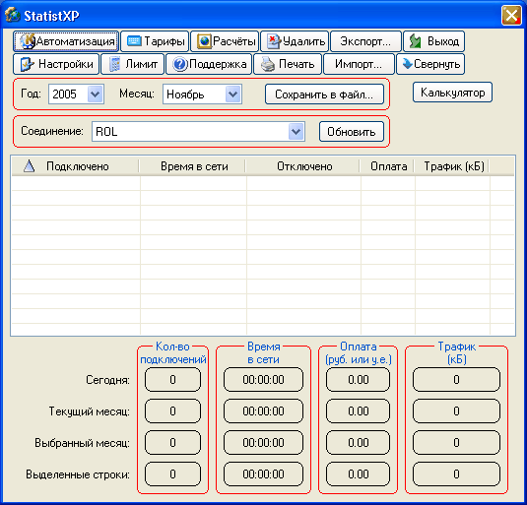Image resolution: width=527 pixels, height=505 pixels.
Task: Click the Автоматизация toolbar button
Action: (x=66, y=41)
